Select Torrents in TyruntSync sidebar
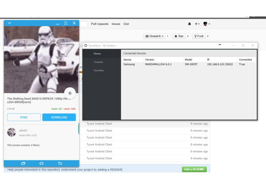Viewport: 266px width, 189px height. pyautogui.click(x=102, y=62)
